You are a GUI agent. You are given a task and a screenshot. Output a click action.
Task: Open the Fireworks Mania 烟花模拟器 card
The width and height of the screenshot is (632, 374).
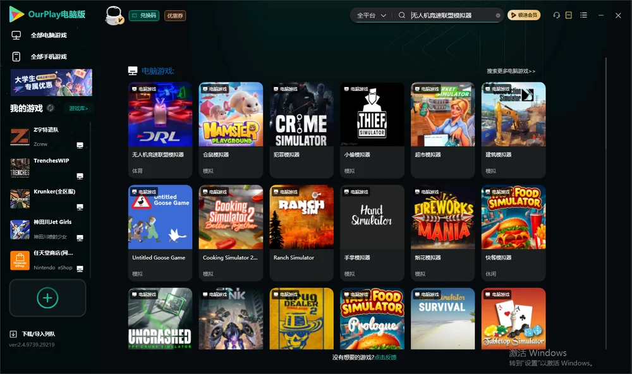(x=442, y=232)
